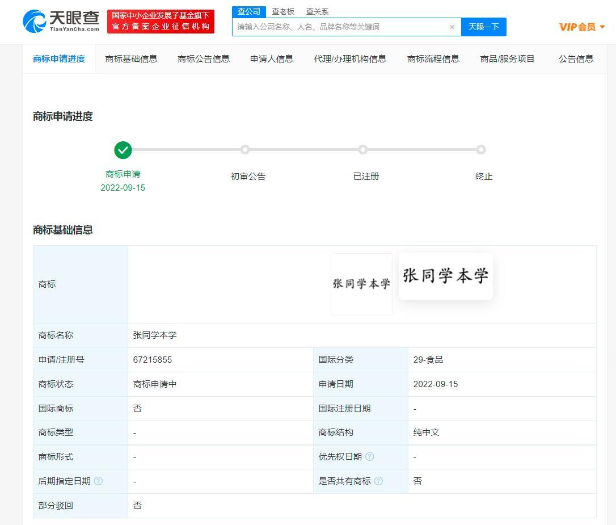This screenshot has width=616, height=525.
Task: Click the 纯中文 trademark structure value
Action: tap(426, 432)
